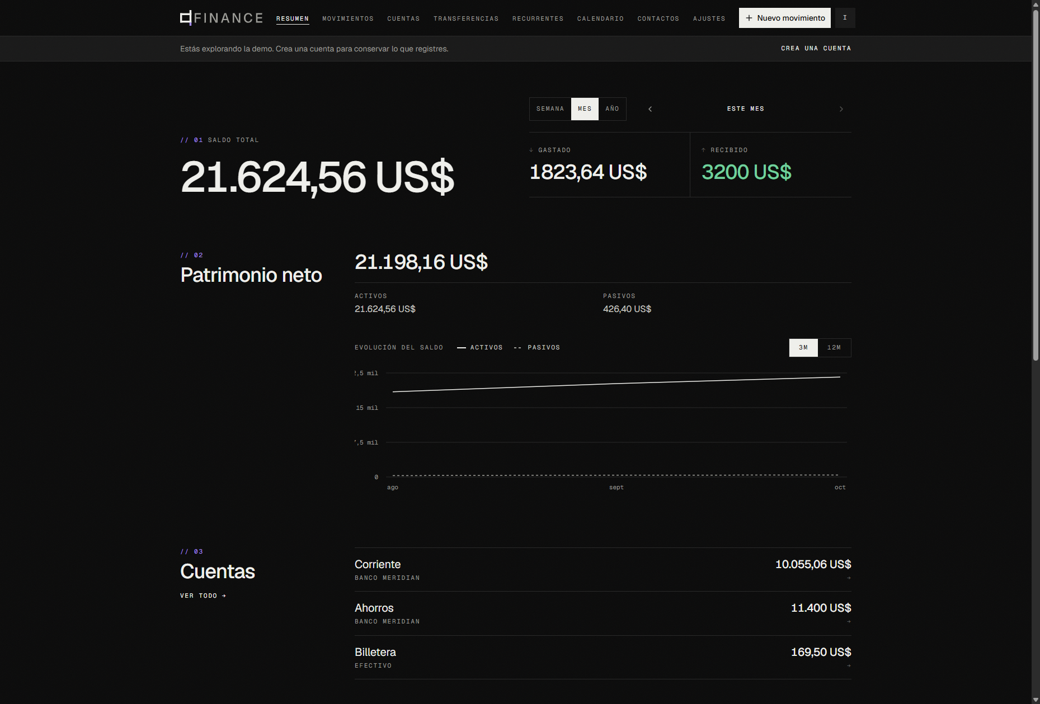Open the Ahorros account row
Screen dimensions: 1040x704
pyautogui.click(x=603, y=613)
